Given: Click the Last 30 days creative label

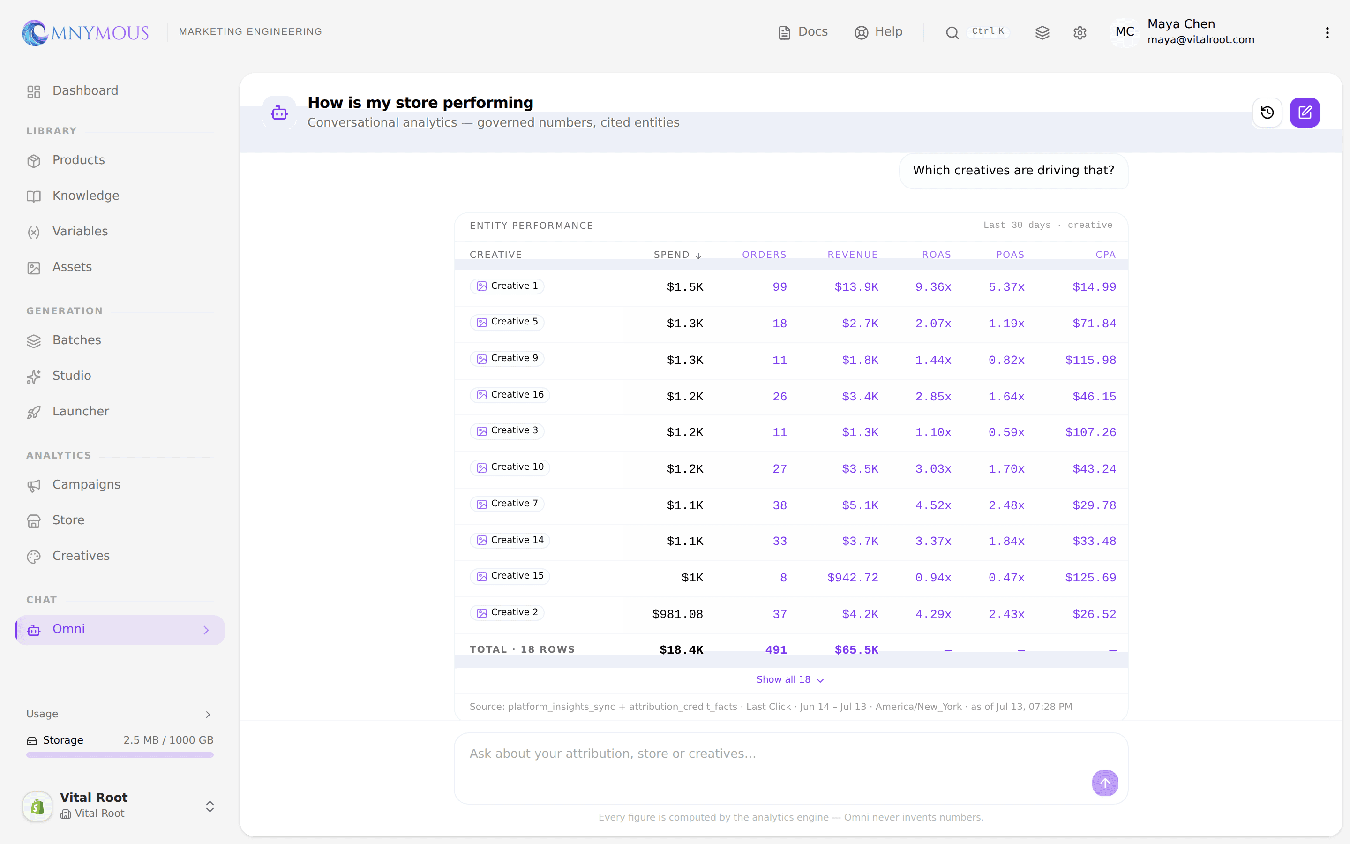Looking at the screenshot, I should point(1048,226).
